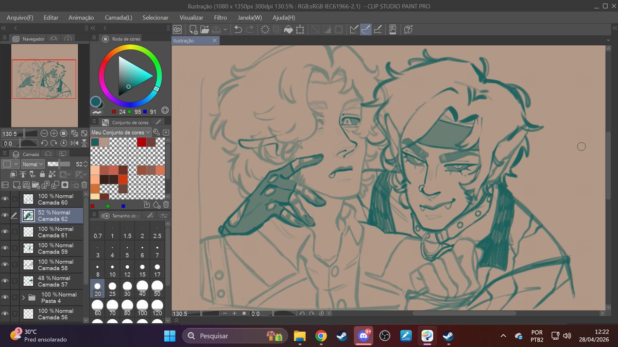Open the Meu Conjunto de cores dropdown
Screen dimensions: 618x347
pyautogui.click(x=121, y=132)
